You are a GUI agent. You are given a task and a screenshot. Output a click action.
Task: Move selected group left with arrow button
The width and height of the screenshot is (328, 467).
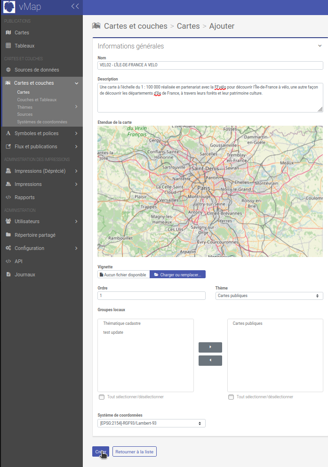pyautogui.click(x=210, y=361)
